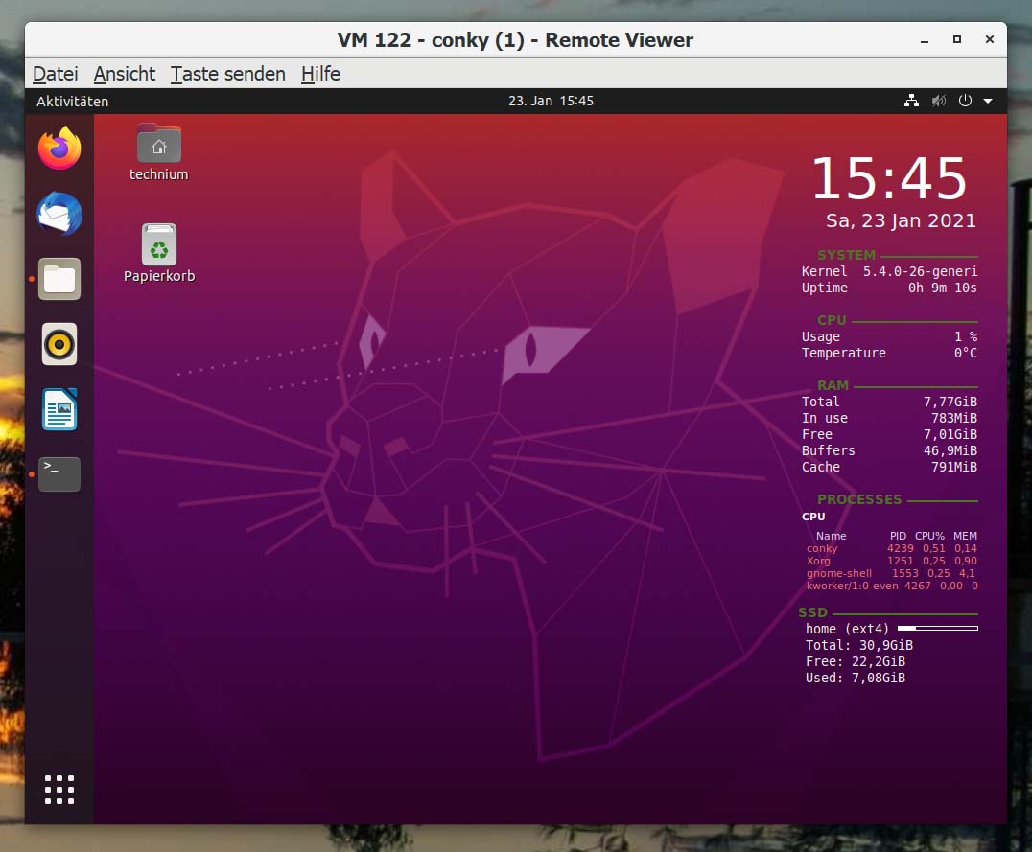Show running apps via the red dot beside Files
Image resolution: width=1032 pixels, height=852 pixels.
30,279
